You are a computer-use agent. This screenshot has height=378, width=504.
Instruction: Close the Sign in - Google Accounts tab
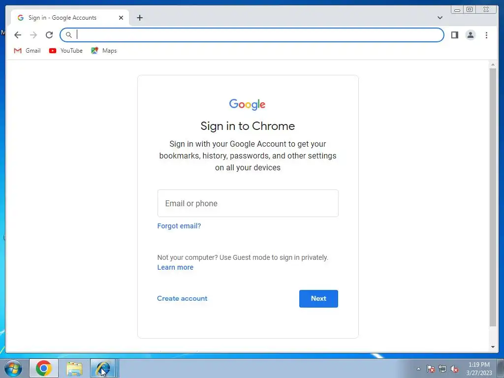click(x=121, y=18)
